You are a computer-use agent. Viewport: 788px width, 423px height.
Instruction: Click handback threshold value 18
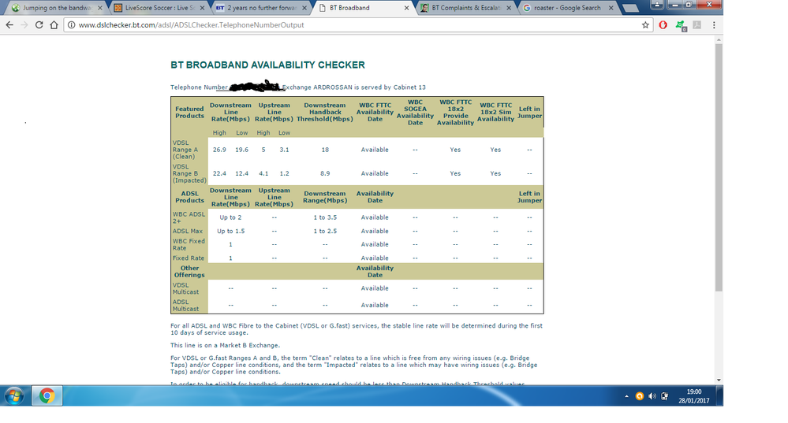[x=325, y=150]
